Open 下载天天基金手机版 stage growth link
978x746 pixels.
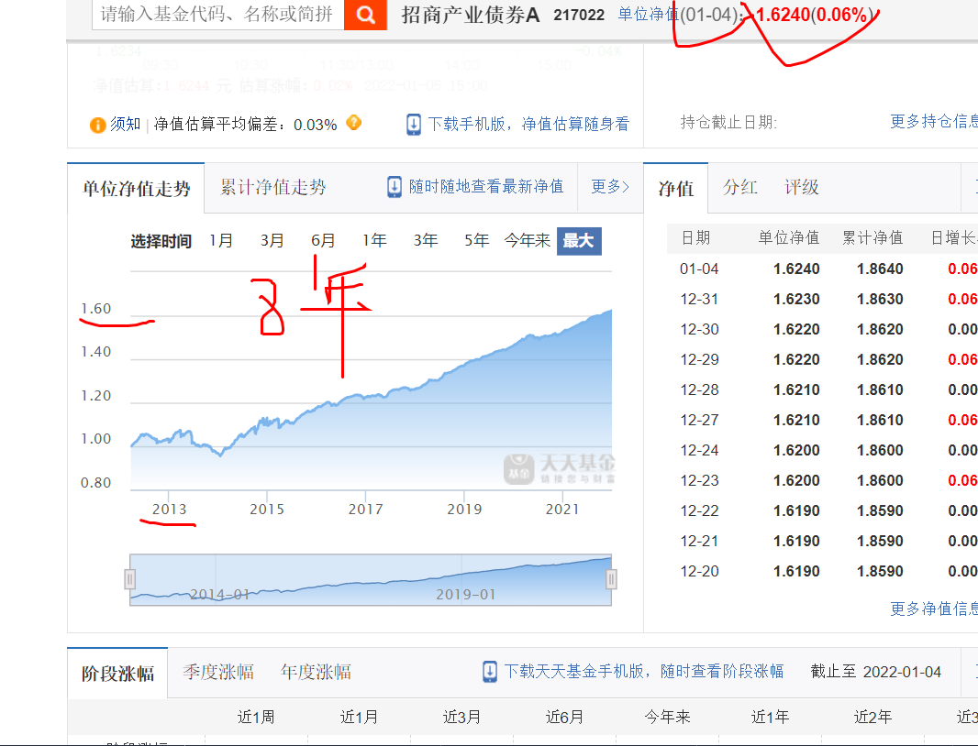pyautogui.click(x=644, y=671)
